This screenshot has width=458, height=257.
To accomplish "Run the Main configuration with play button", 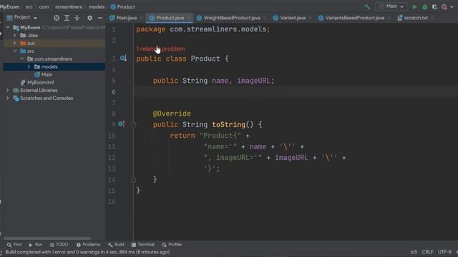I will pos(414,6).
